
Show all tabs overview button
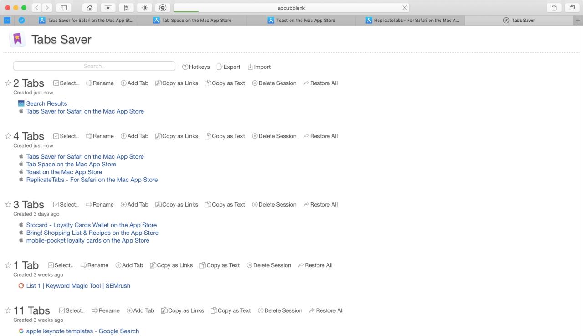pyautogui.click(x=572, y=8)
